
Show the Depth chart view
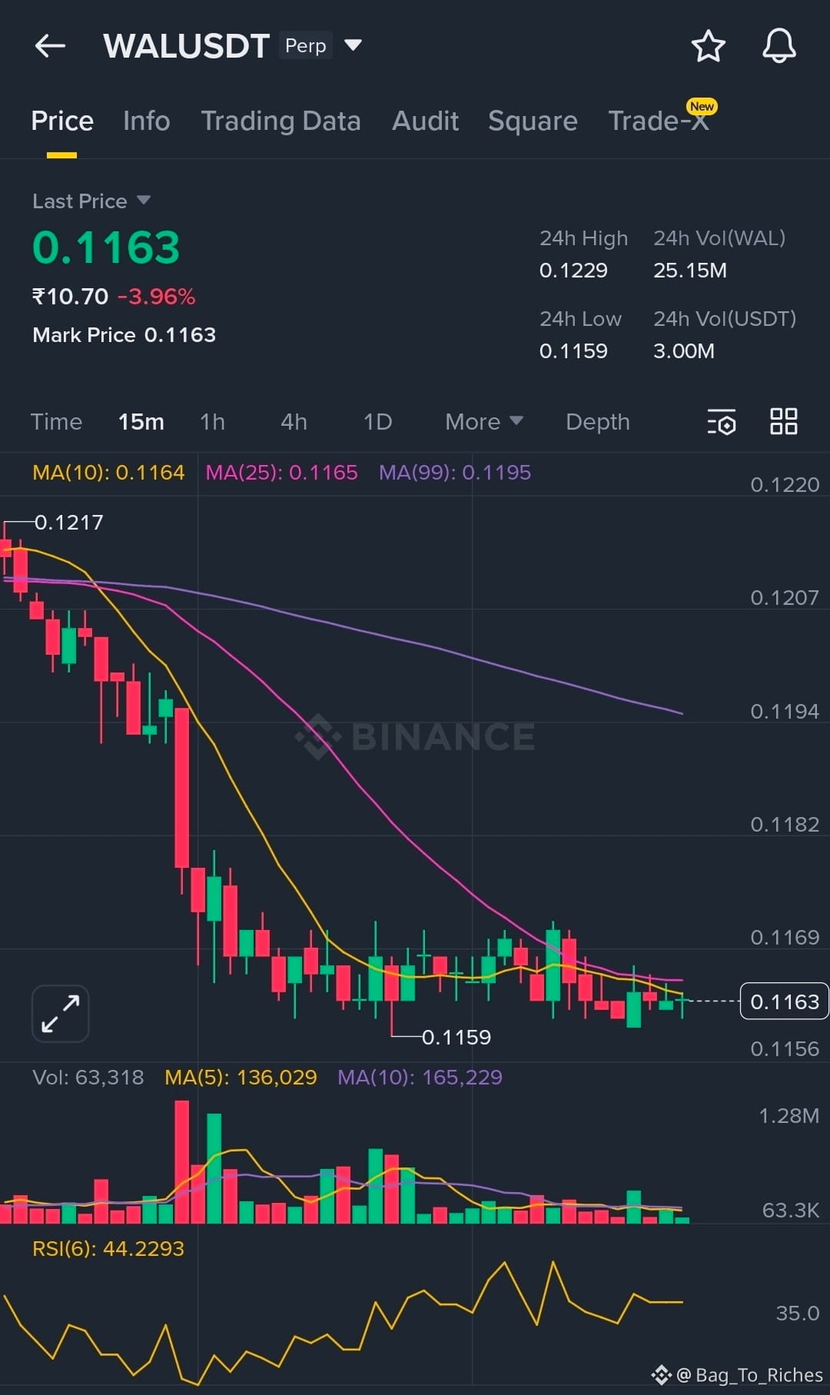point(598,422)
